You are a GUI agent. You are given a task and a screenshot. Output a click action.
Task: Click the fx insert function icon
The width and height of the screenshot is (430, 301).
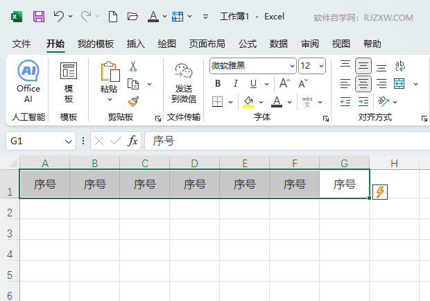click(x=132, y=141)
